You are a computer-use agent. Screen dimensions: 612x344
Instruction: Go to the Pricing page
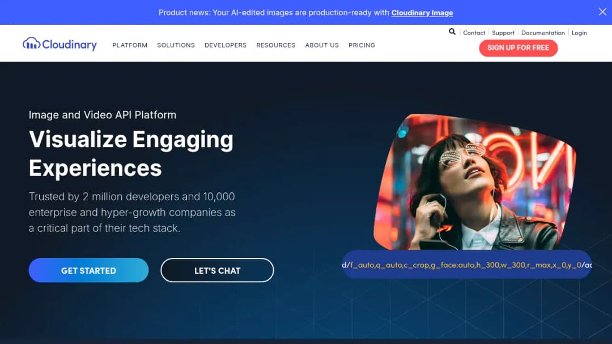[362, 45]
